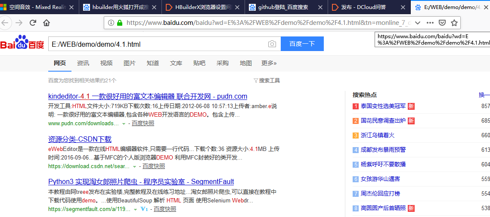Click rank number 3 hot search badge
The image size is (490, 217).
pyautogui.click(x=356, y=136)
